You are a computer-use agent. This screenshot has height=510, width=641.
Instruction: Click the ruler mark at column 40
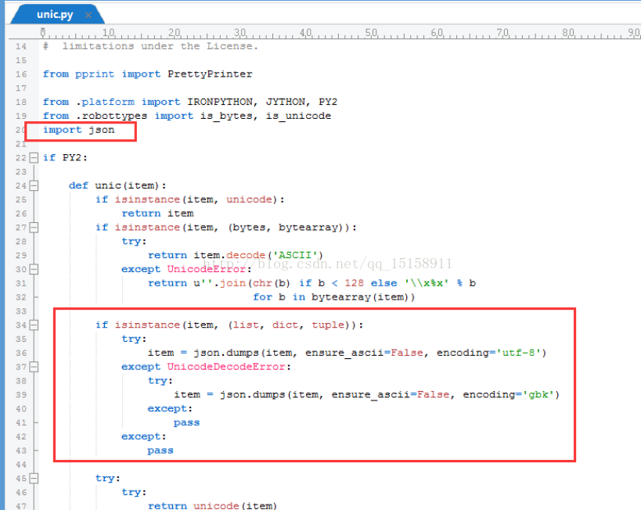306,33
